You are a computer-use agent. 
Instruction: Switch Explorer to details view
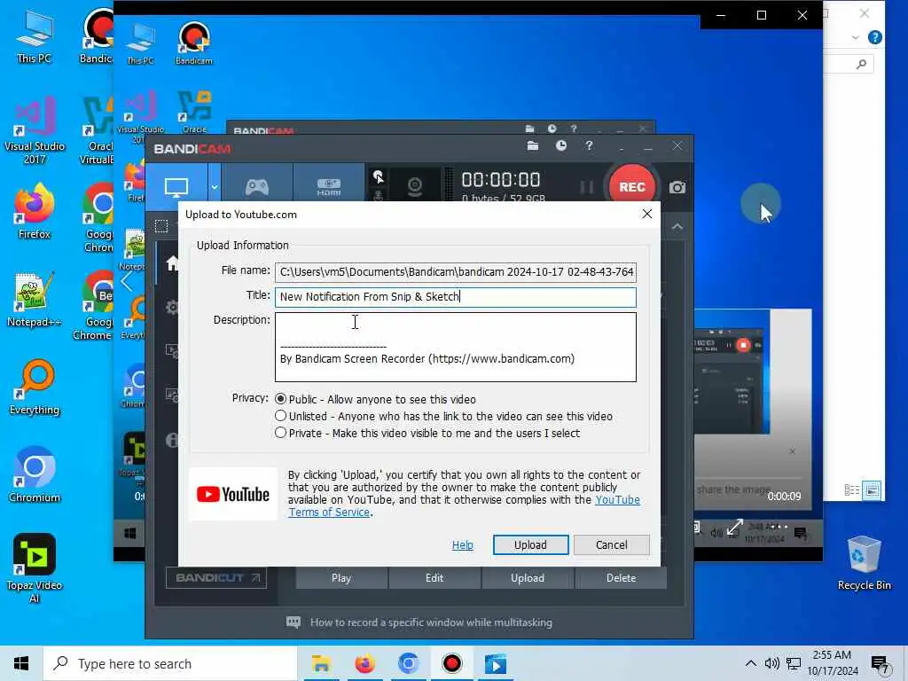[852, 489]
